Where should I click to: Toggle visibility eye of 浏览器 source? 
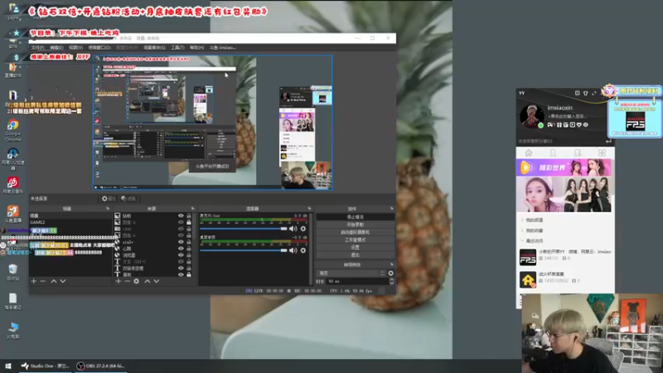[181, 255]
